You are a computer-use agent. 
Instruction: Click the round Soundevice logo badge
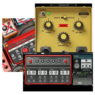(84, 14)
